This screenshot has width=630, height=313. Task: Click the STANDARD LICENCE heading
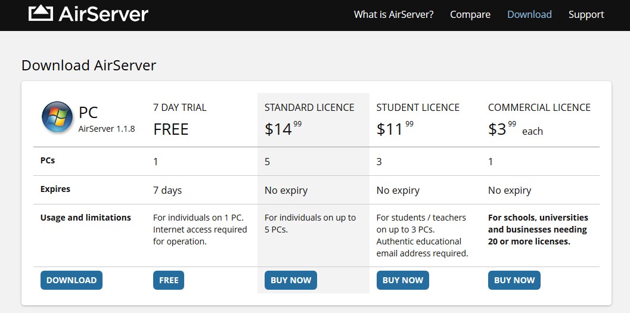point(309,107)
